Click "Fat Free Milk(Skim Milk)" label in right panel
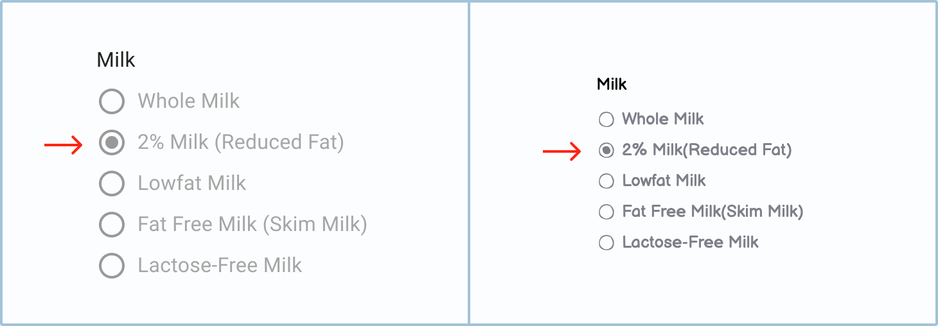 (712, 212)
